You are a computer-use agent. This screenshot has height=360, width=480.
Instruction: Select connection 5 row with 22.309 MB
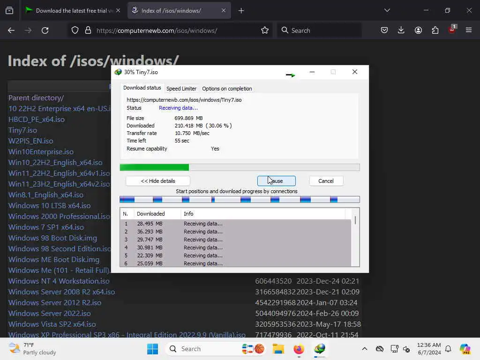(235, 255)
